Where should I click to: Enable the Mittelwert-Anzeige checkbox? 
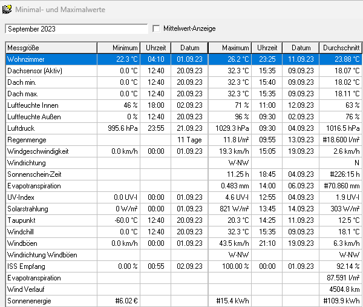[157, 28]
